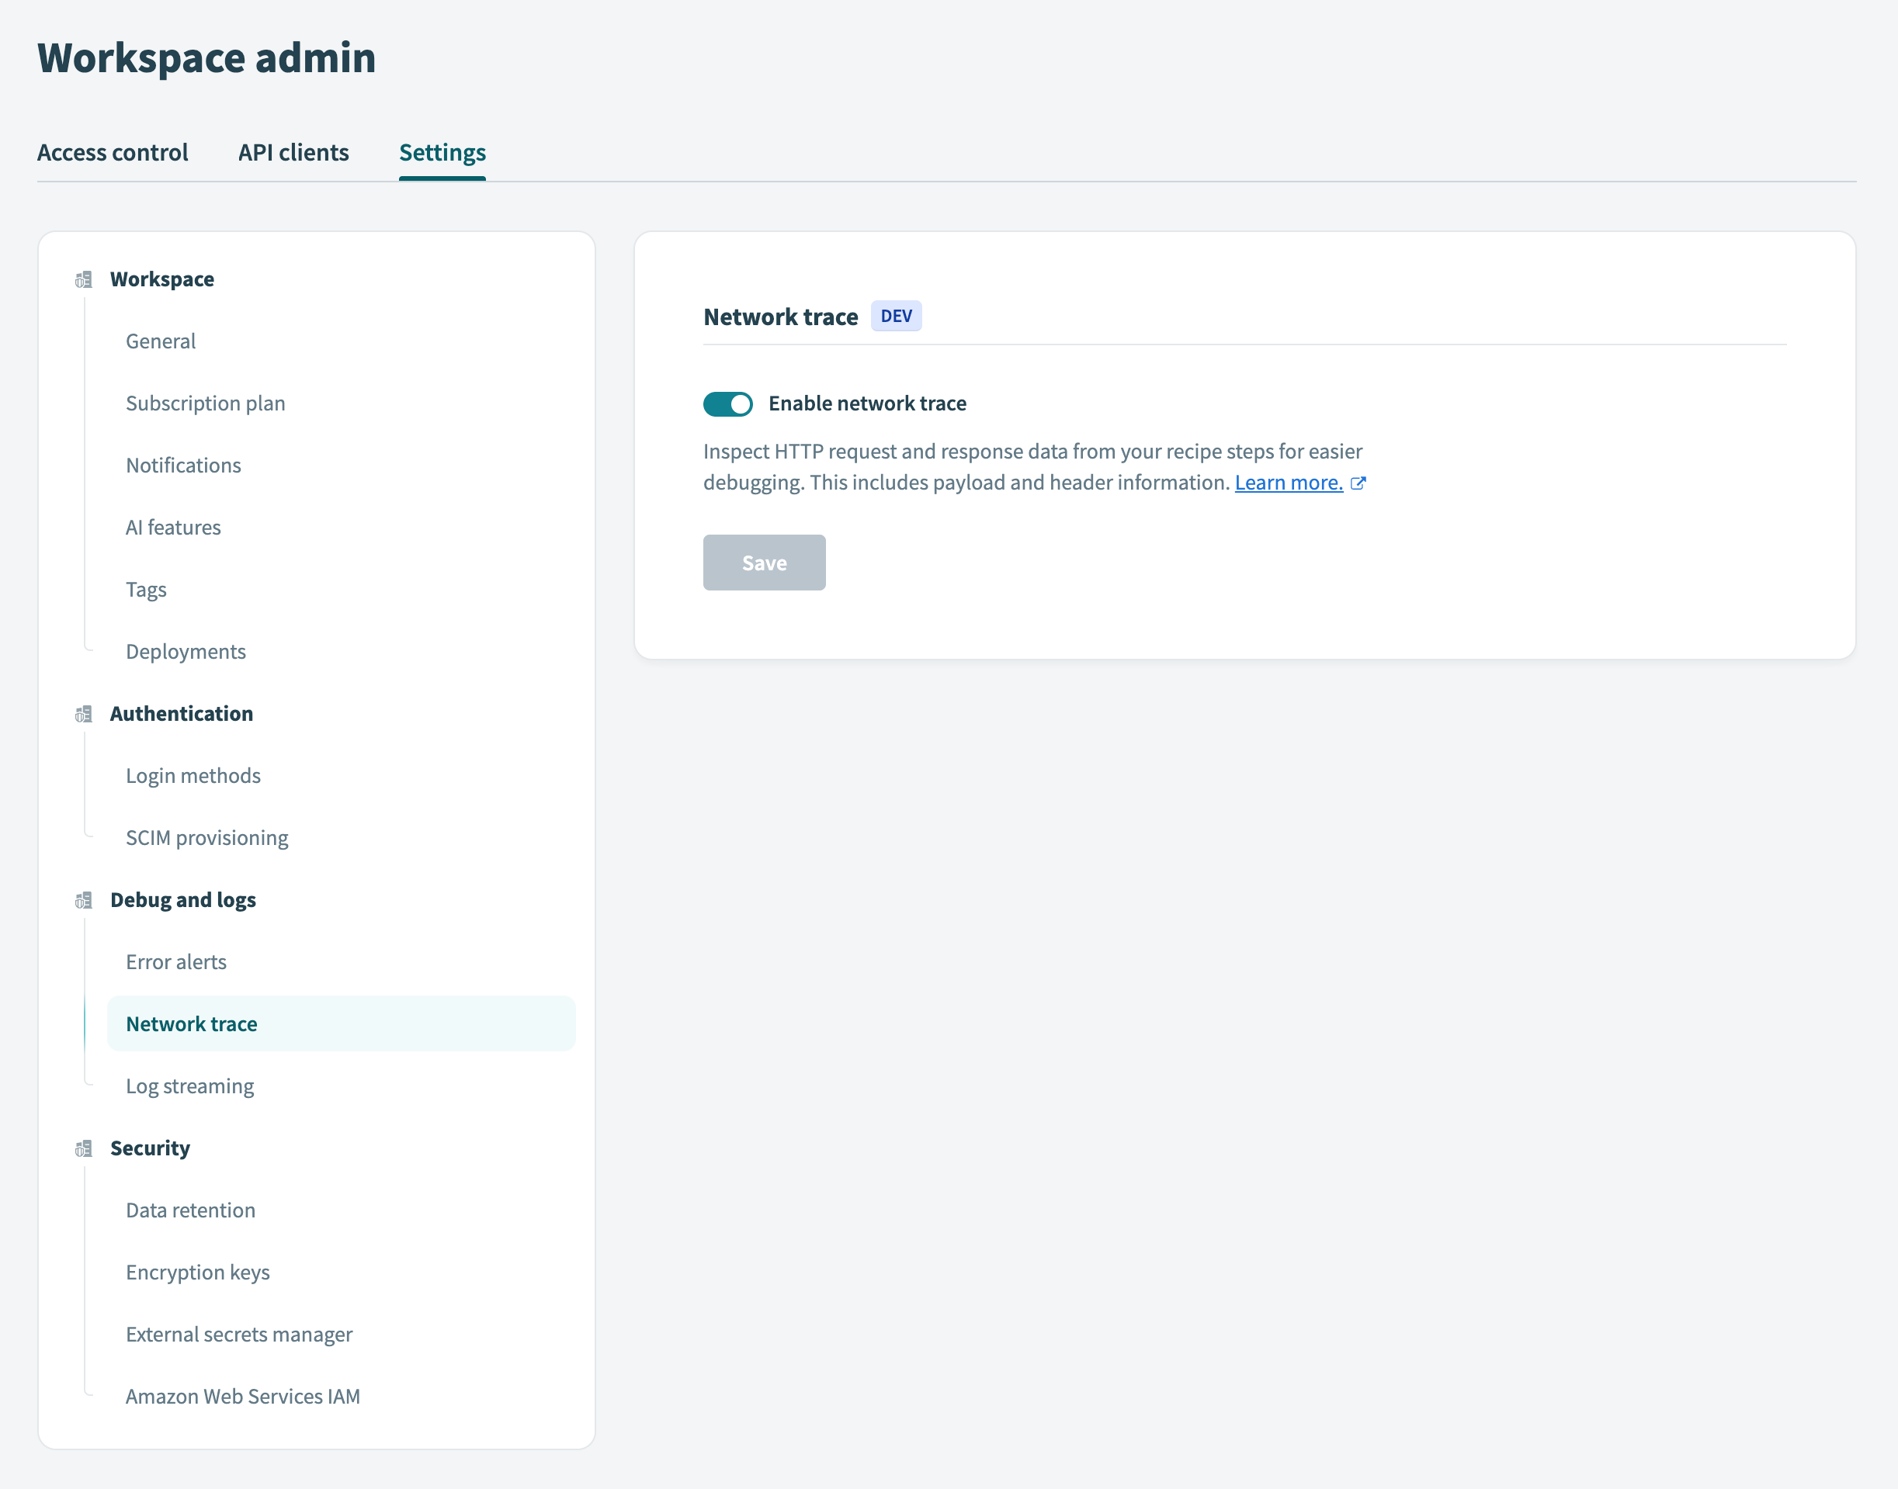1898x1489 pixels.
Task: Open the AI features page
Action: tap(172, 527)
